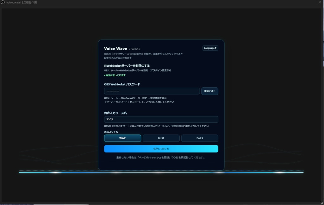Focus the OBS WebSocket パスワード field

point(152,91)
